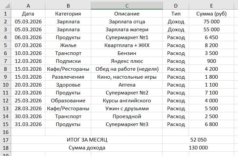Screen dimensions: 238x156
Task: Click the 'Сумма дохода' label cell
Action: (87, 148)
